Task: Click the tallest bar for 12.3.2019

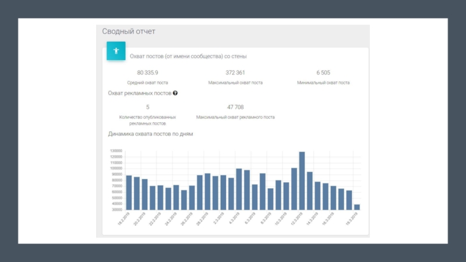Action: coord(302,180)
